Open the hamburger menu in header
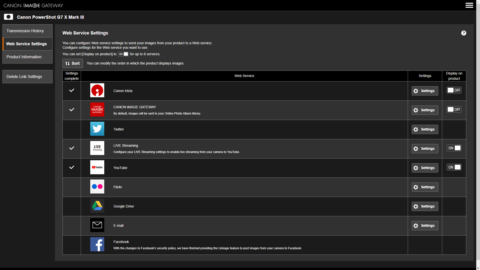 tap(469, 5)
